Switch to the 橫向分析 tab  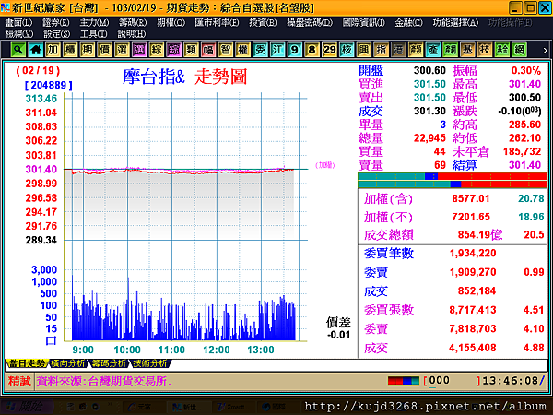(x=68, y=363)
